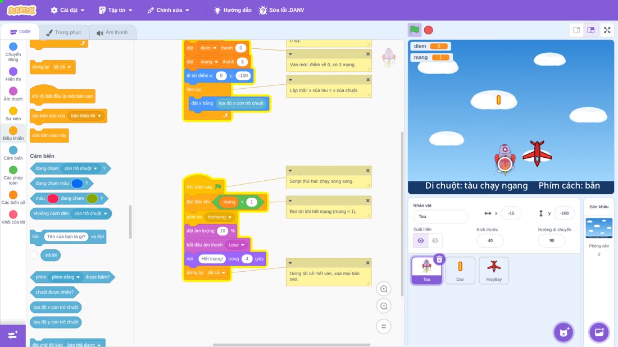Open the Cài đặt menu
Screen dimensions: 618x347
(68, 10)
